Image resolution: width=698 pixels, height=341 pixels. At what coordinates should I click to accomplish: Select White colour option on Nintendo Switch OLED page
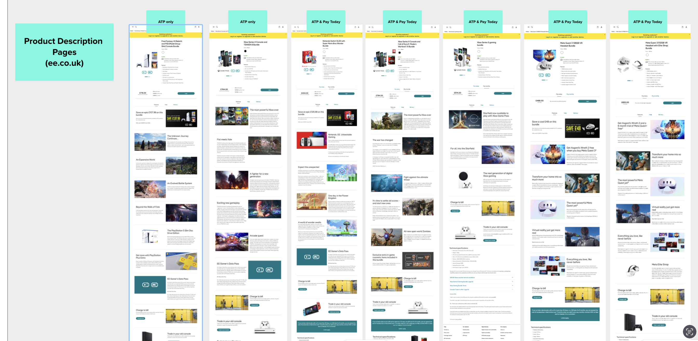pos(324,51)
